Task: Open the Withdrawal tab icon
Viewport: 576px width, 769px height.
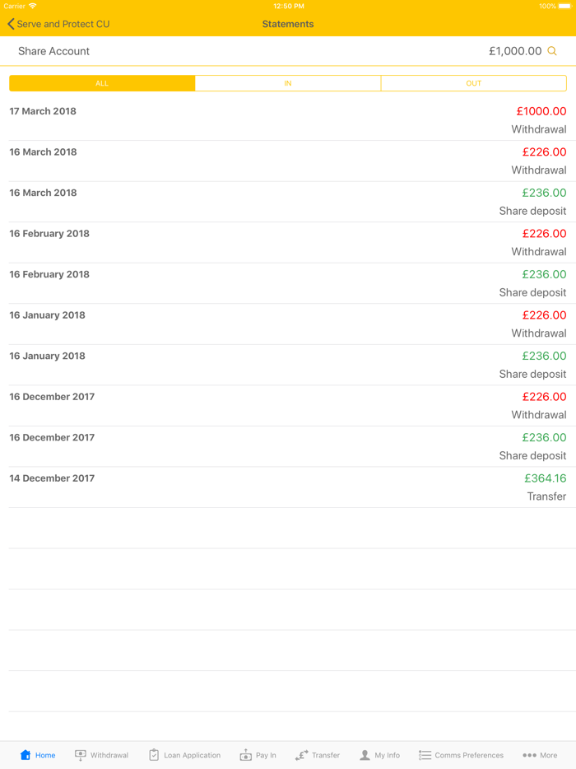Action: tap(81, 755)
